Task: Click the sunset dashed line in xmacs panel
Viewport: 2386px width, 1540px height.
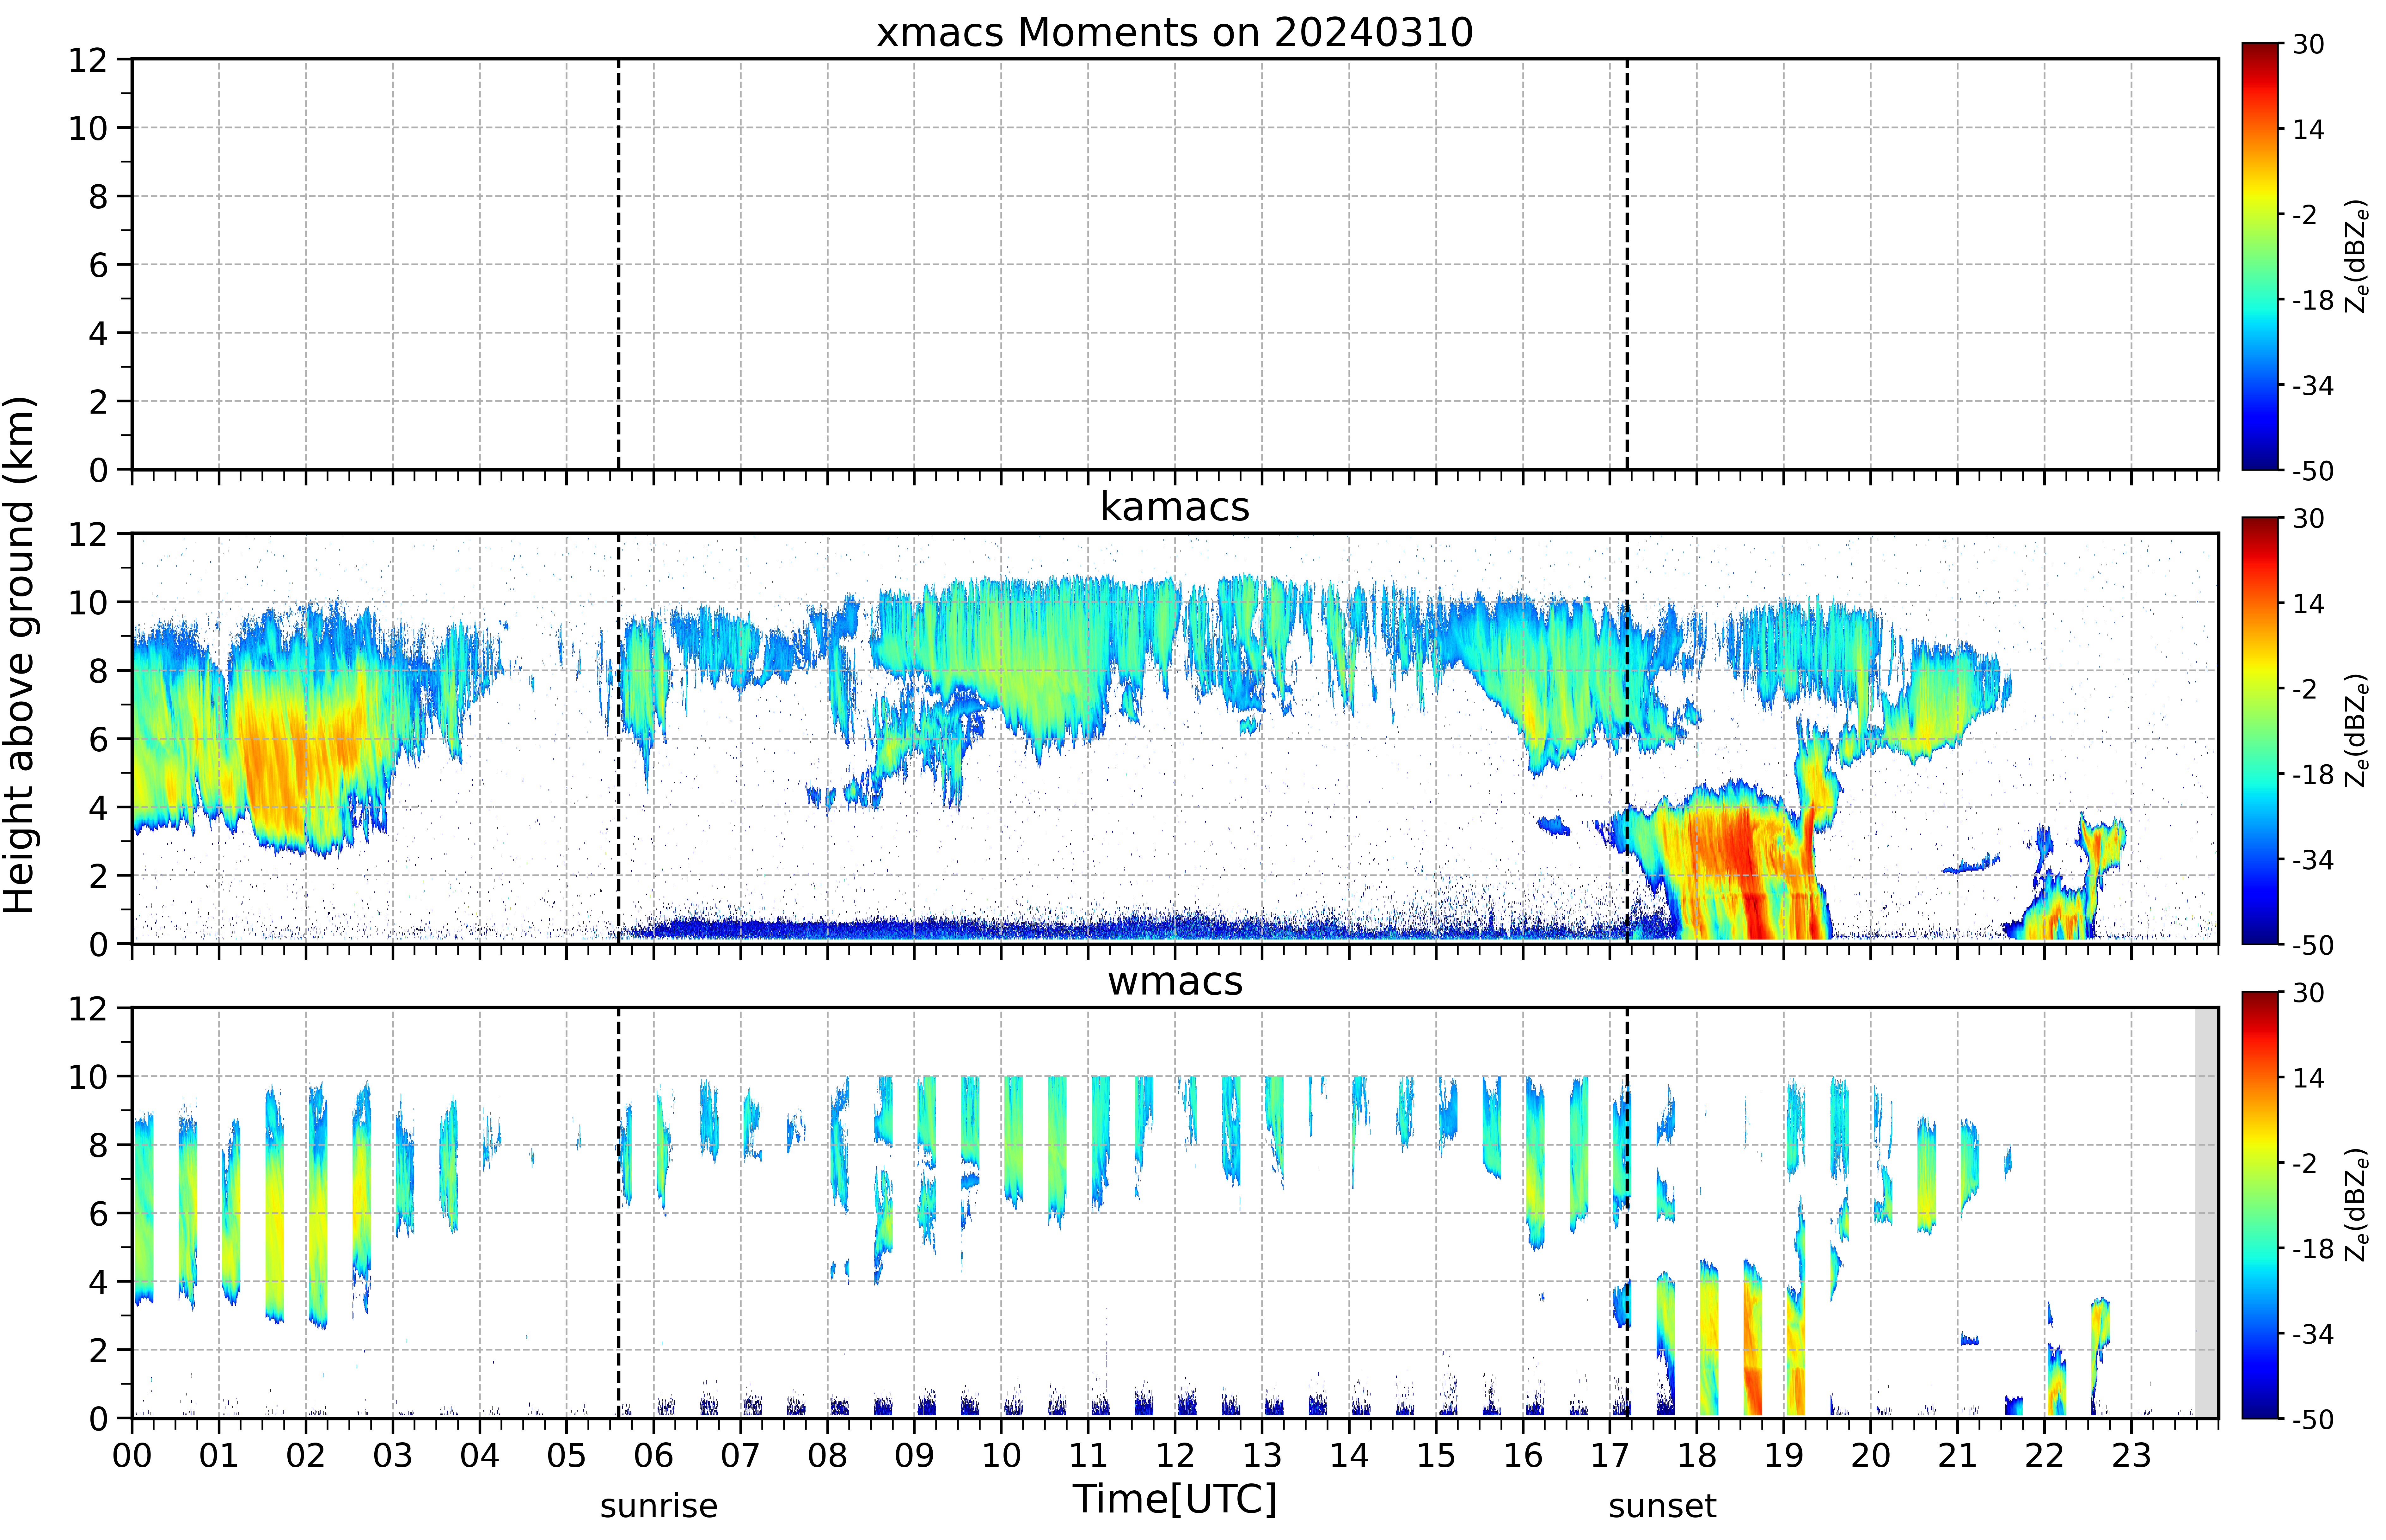Action: click(1627, 264)
